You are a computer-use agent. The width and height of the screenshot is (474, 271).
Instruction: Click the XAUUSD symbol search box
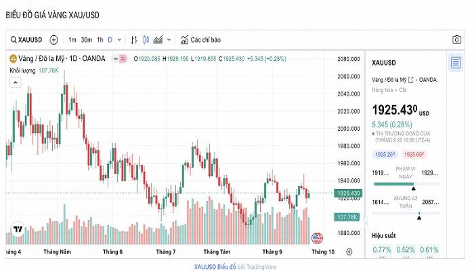[26, 39]
